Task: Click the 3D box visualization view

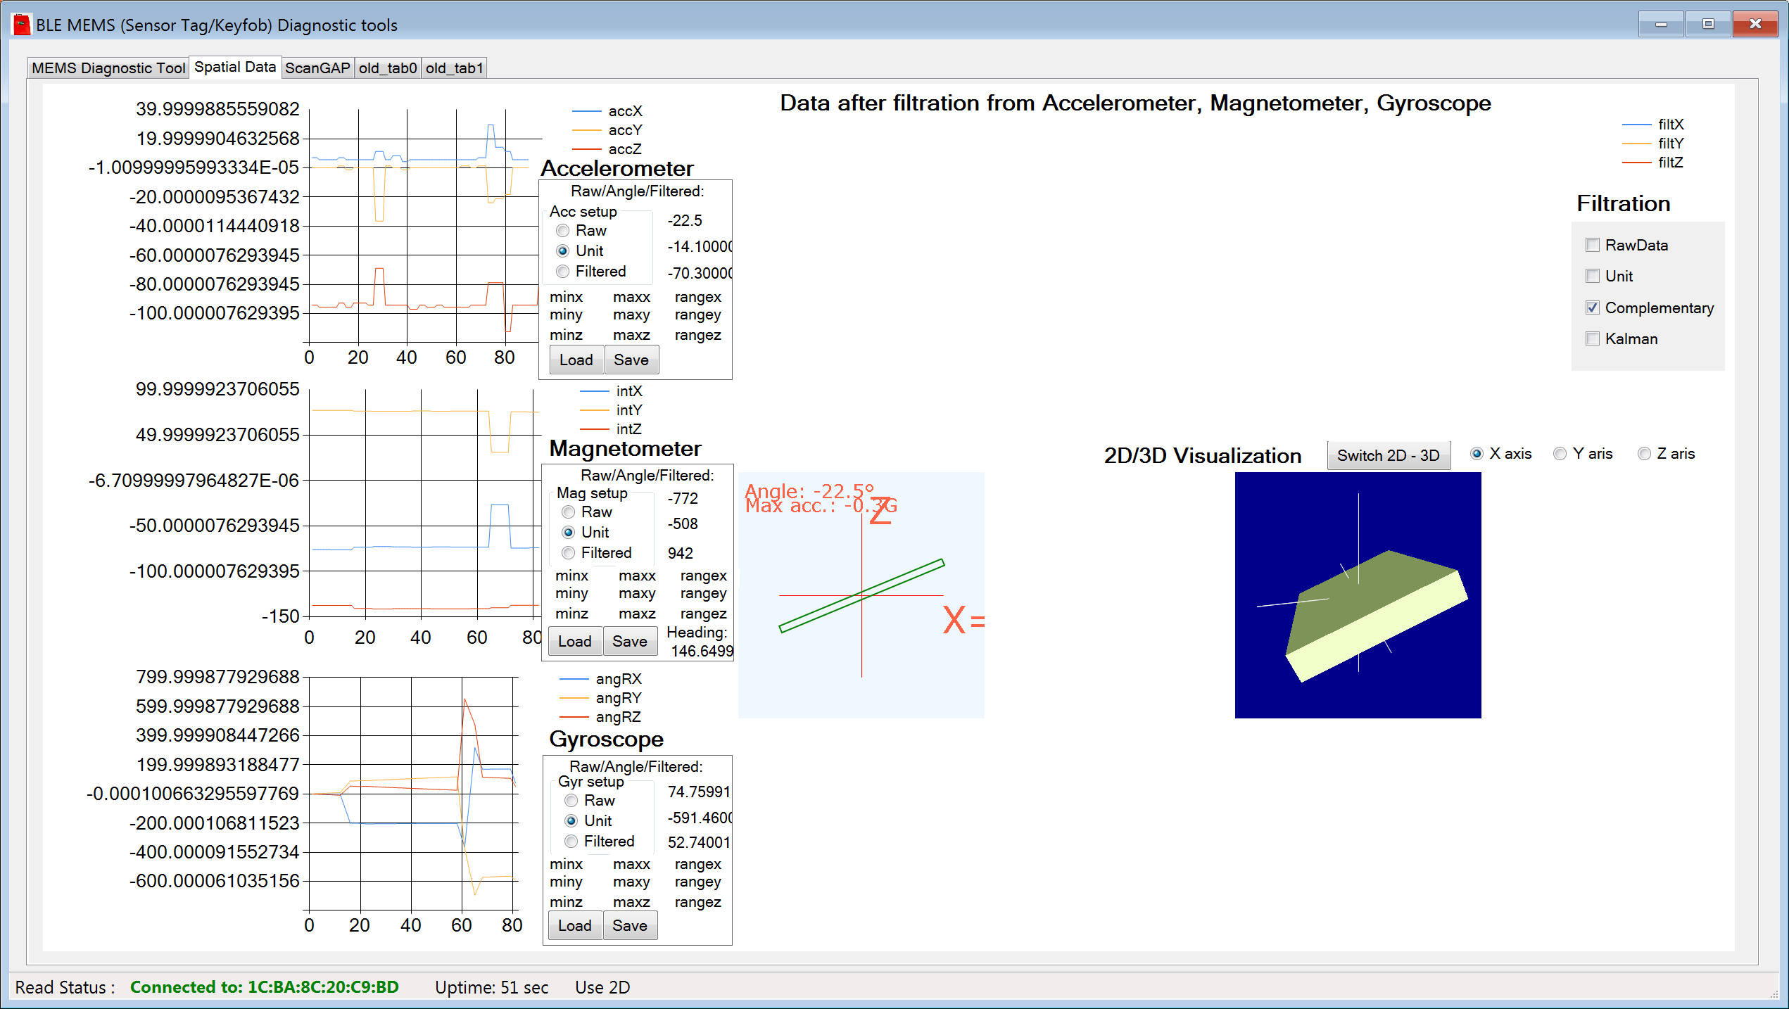Action: tap(1358, 595)
